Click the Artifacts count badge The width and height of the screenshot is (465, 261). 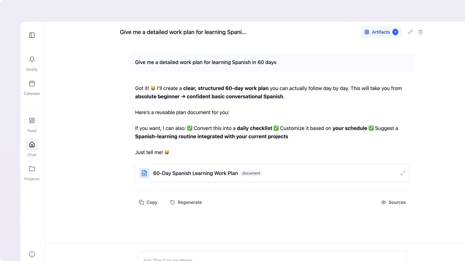click(395, 32)
